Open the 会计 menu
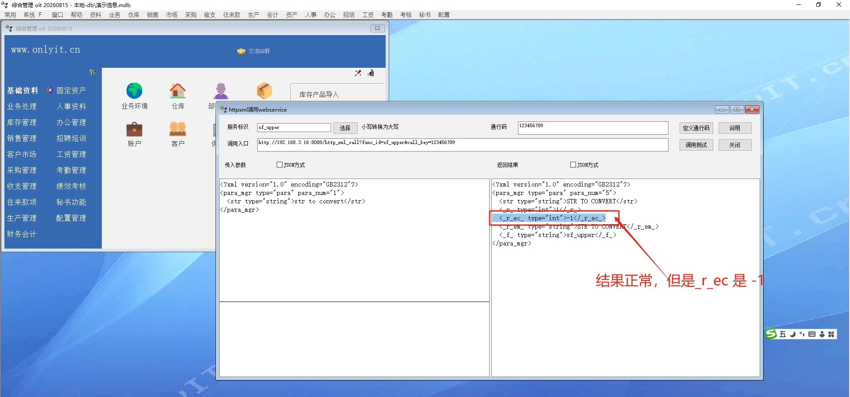This screenshot has height=397, width=850. [x=273, y=15]
